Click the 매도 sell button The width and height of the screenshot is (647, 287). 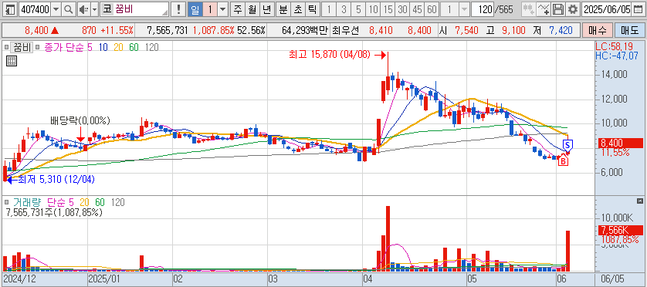pyautogui.click(x=629, y=30)
